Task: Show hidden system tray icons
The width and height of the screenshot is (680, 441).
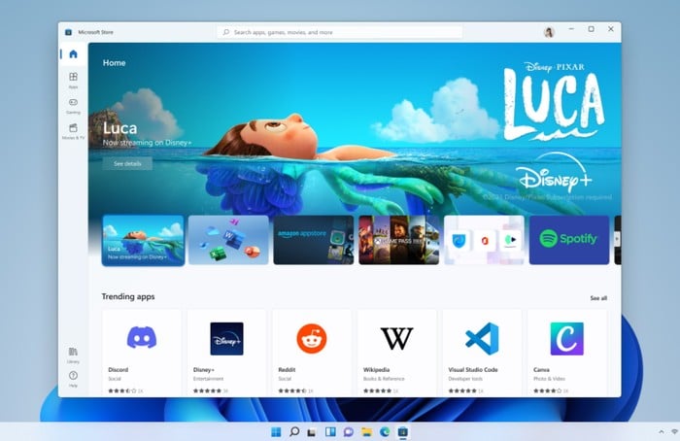Action: point(662,432)
